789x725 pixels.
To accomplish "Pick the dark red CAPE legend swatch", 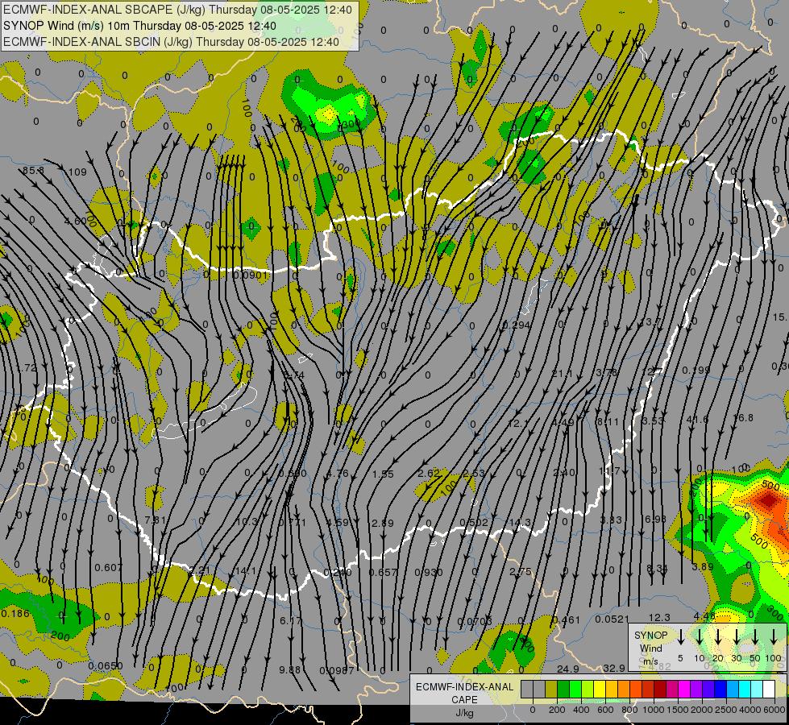I will coord(660,689).
